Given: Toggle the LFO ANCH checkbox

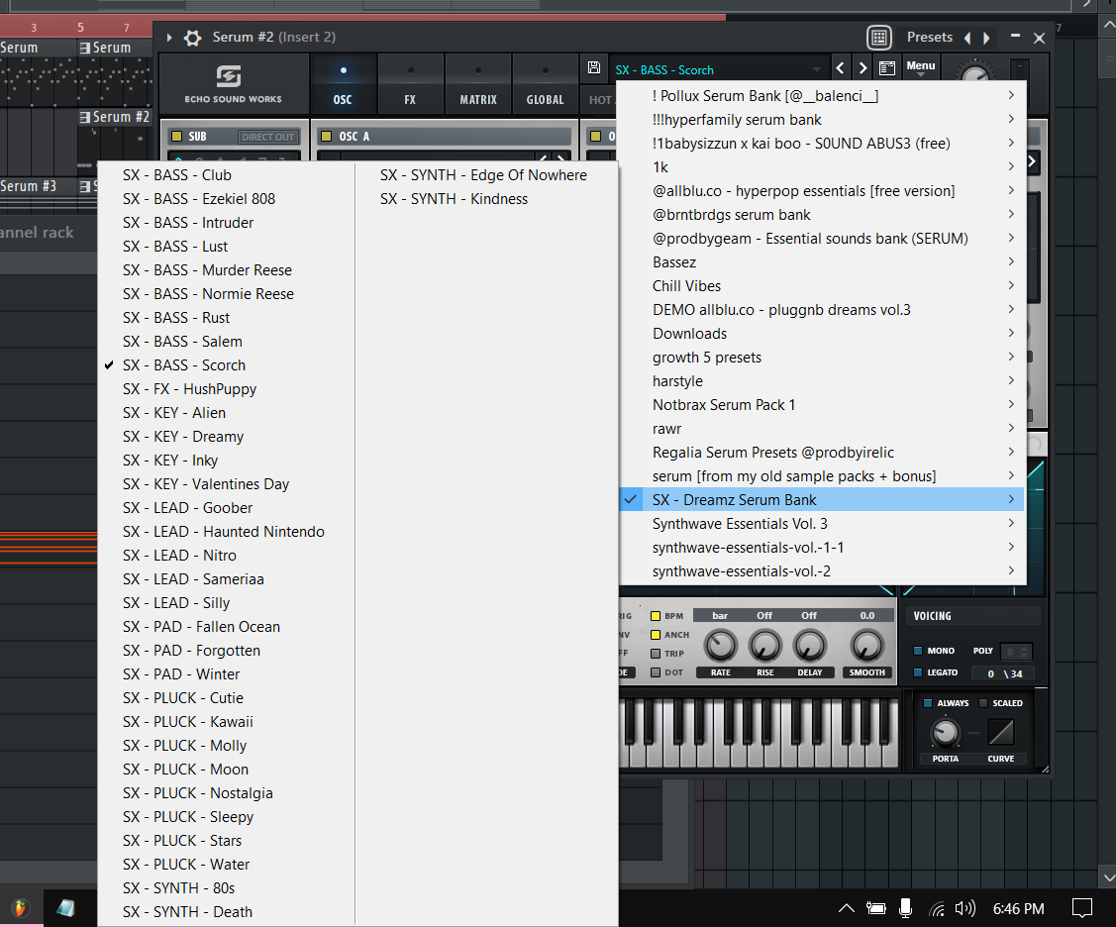Looking at the screenshot, I should pyautogui.click(x=656, y=635).
